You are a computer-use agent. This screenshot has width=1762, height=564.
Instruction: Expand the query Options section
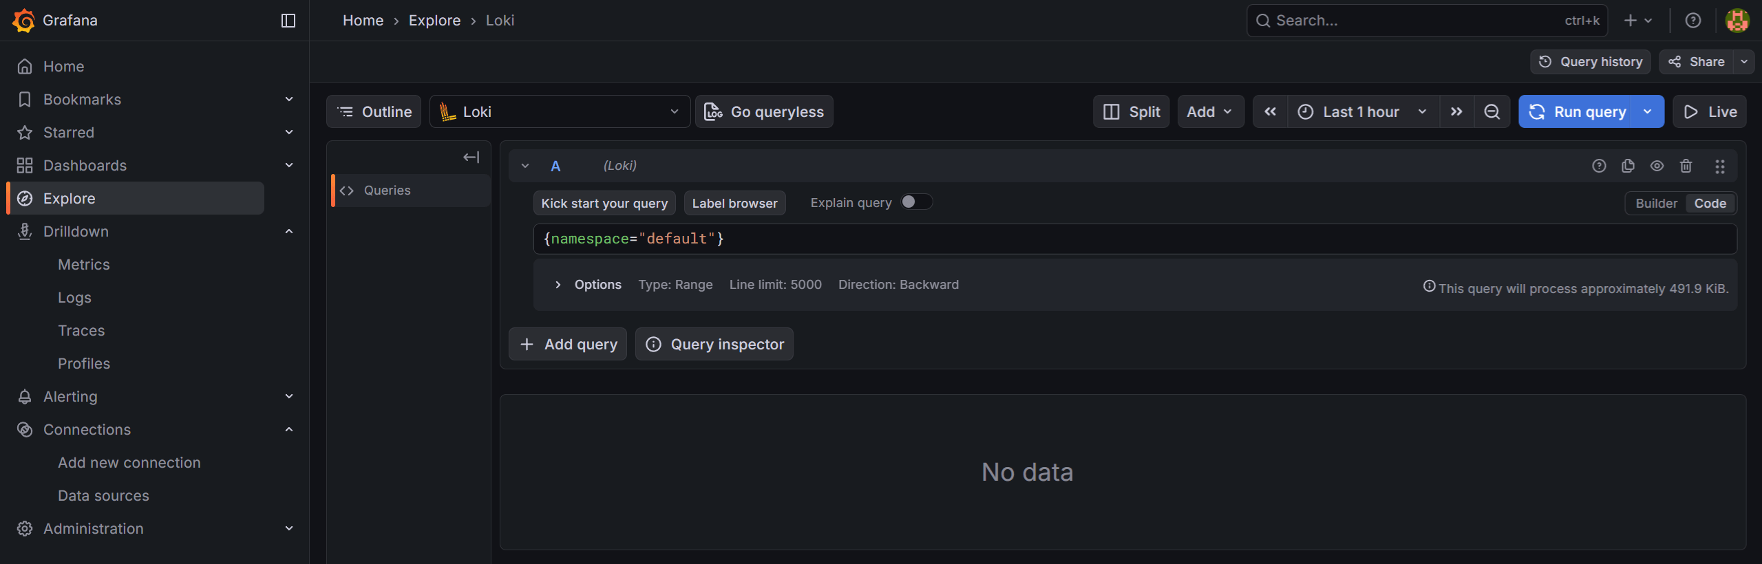(x=558, y=285)
